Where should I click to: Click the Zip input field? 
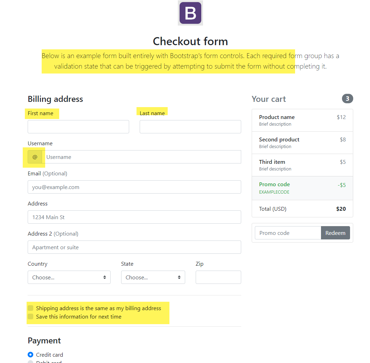[218, 277]
